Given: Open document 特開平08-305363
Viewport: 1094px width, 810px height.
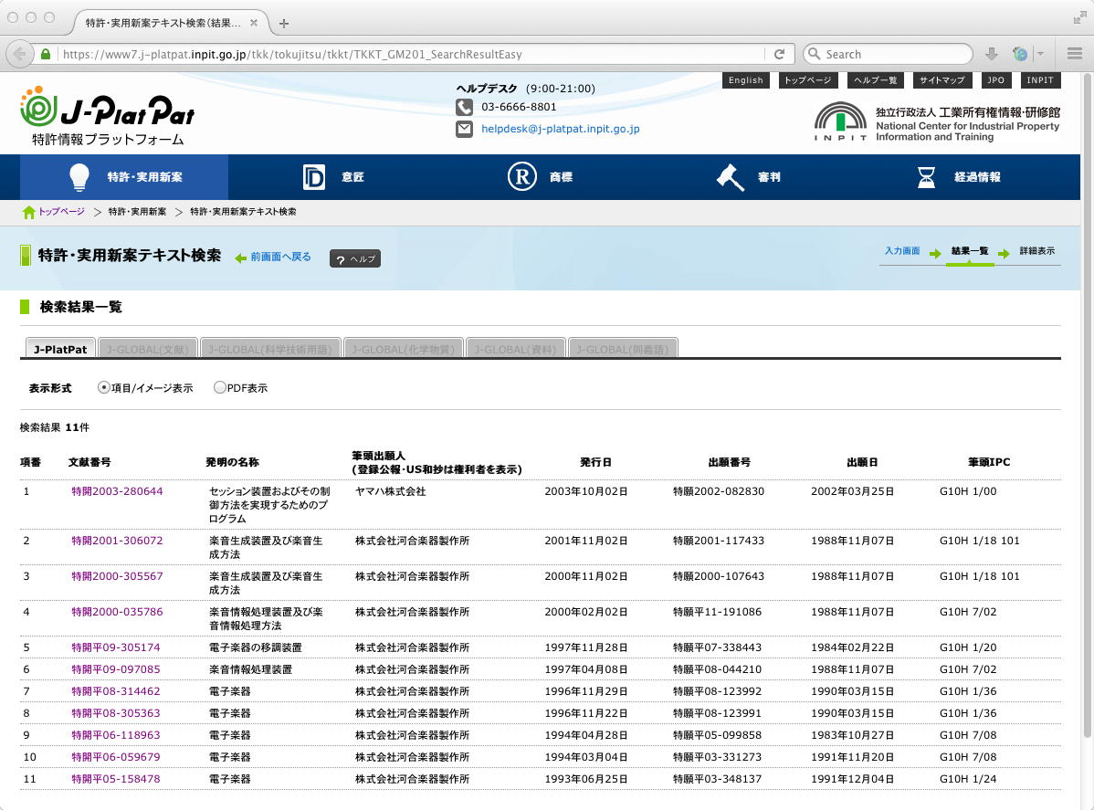Looking at the screenshot, I should tap(116, 713).
